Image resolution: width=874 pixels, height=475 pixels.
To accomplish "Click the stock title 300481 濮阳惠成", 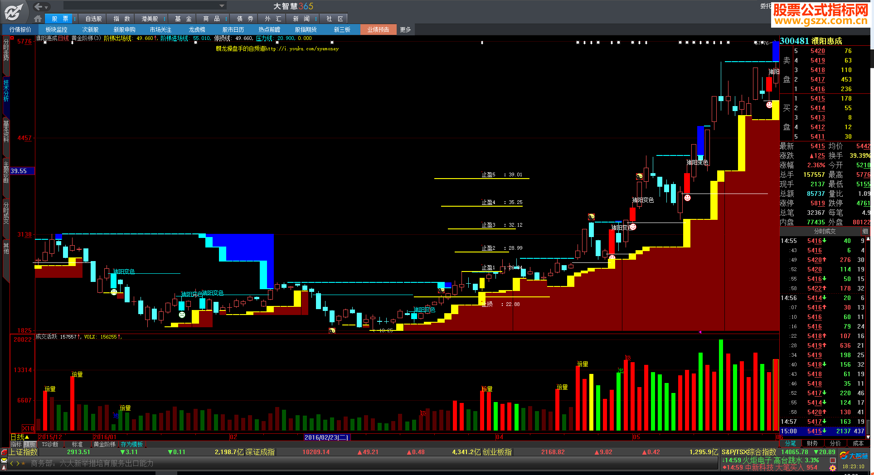I will tap(811, 41).
